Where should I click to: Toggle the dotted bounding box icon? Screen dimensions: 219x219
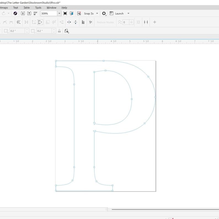coord(138,22)
